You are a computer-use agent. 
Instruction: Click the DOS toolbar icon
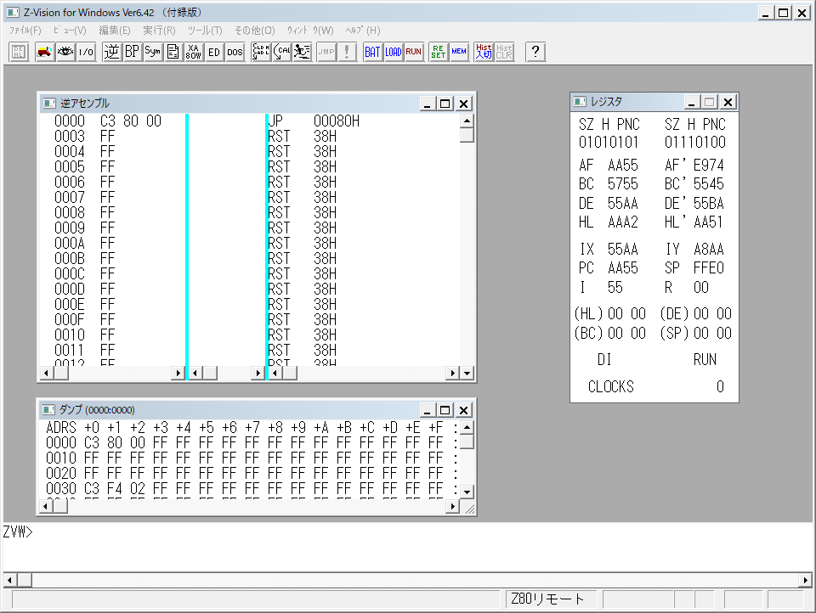tap(235, 52)
